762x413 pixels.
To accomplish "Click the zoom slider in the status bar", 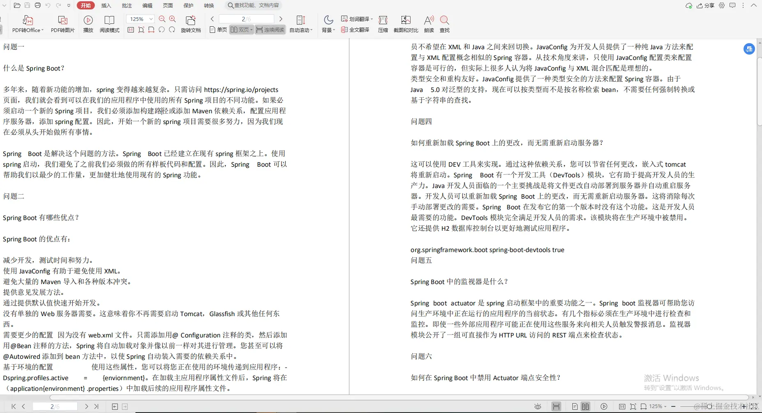I will (x=709, y=406).
